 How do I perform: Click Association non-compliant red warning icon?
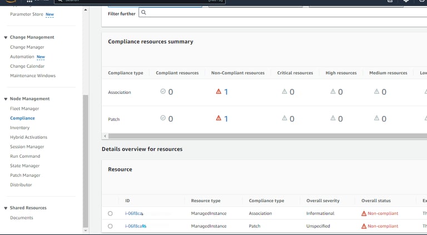(219, 92)
